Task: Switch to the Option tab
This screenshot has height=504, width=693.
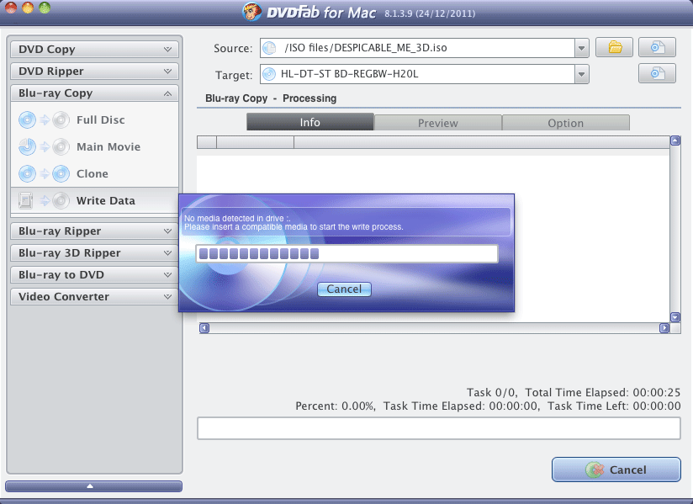Action: click(565, 123)
